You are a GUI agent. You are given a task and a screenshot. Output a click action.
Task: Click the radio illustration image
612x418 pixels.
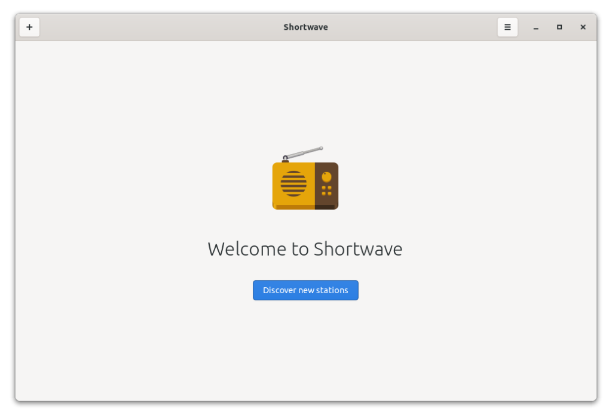click(x=305, y=178)
